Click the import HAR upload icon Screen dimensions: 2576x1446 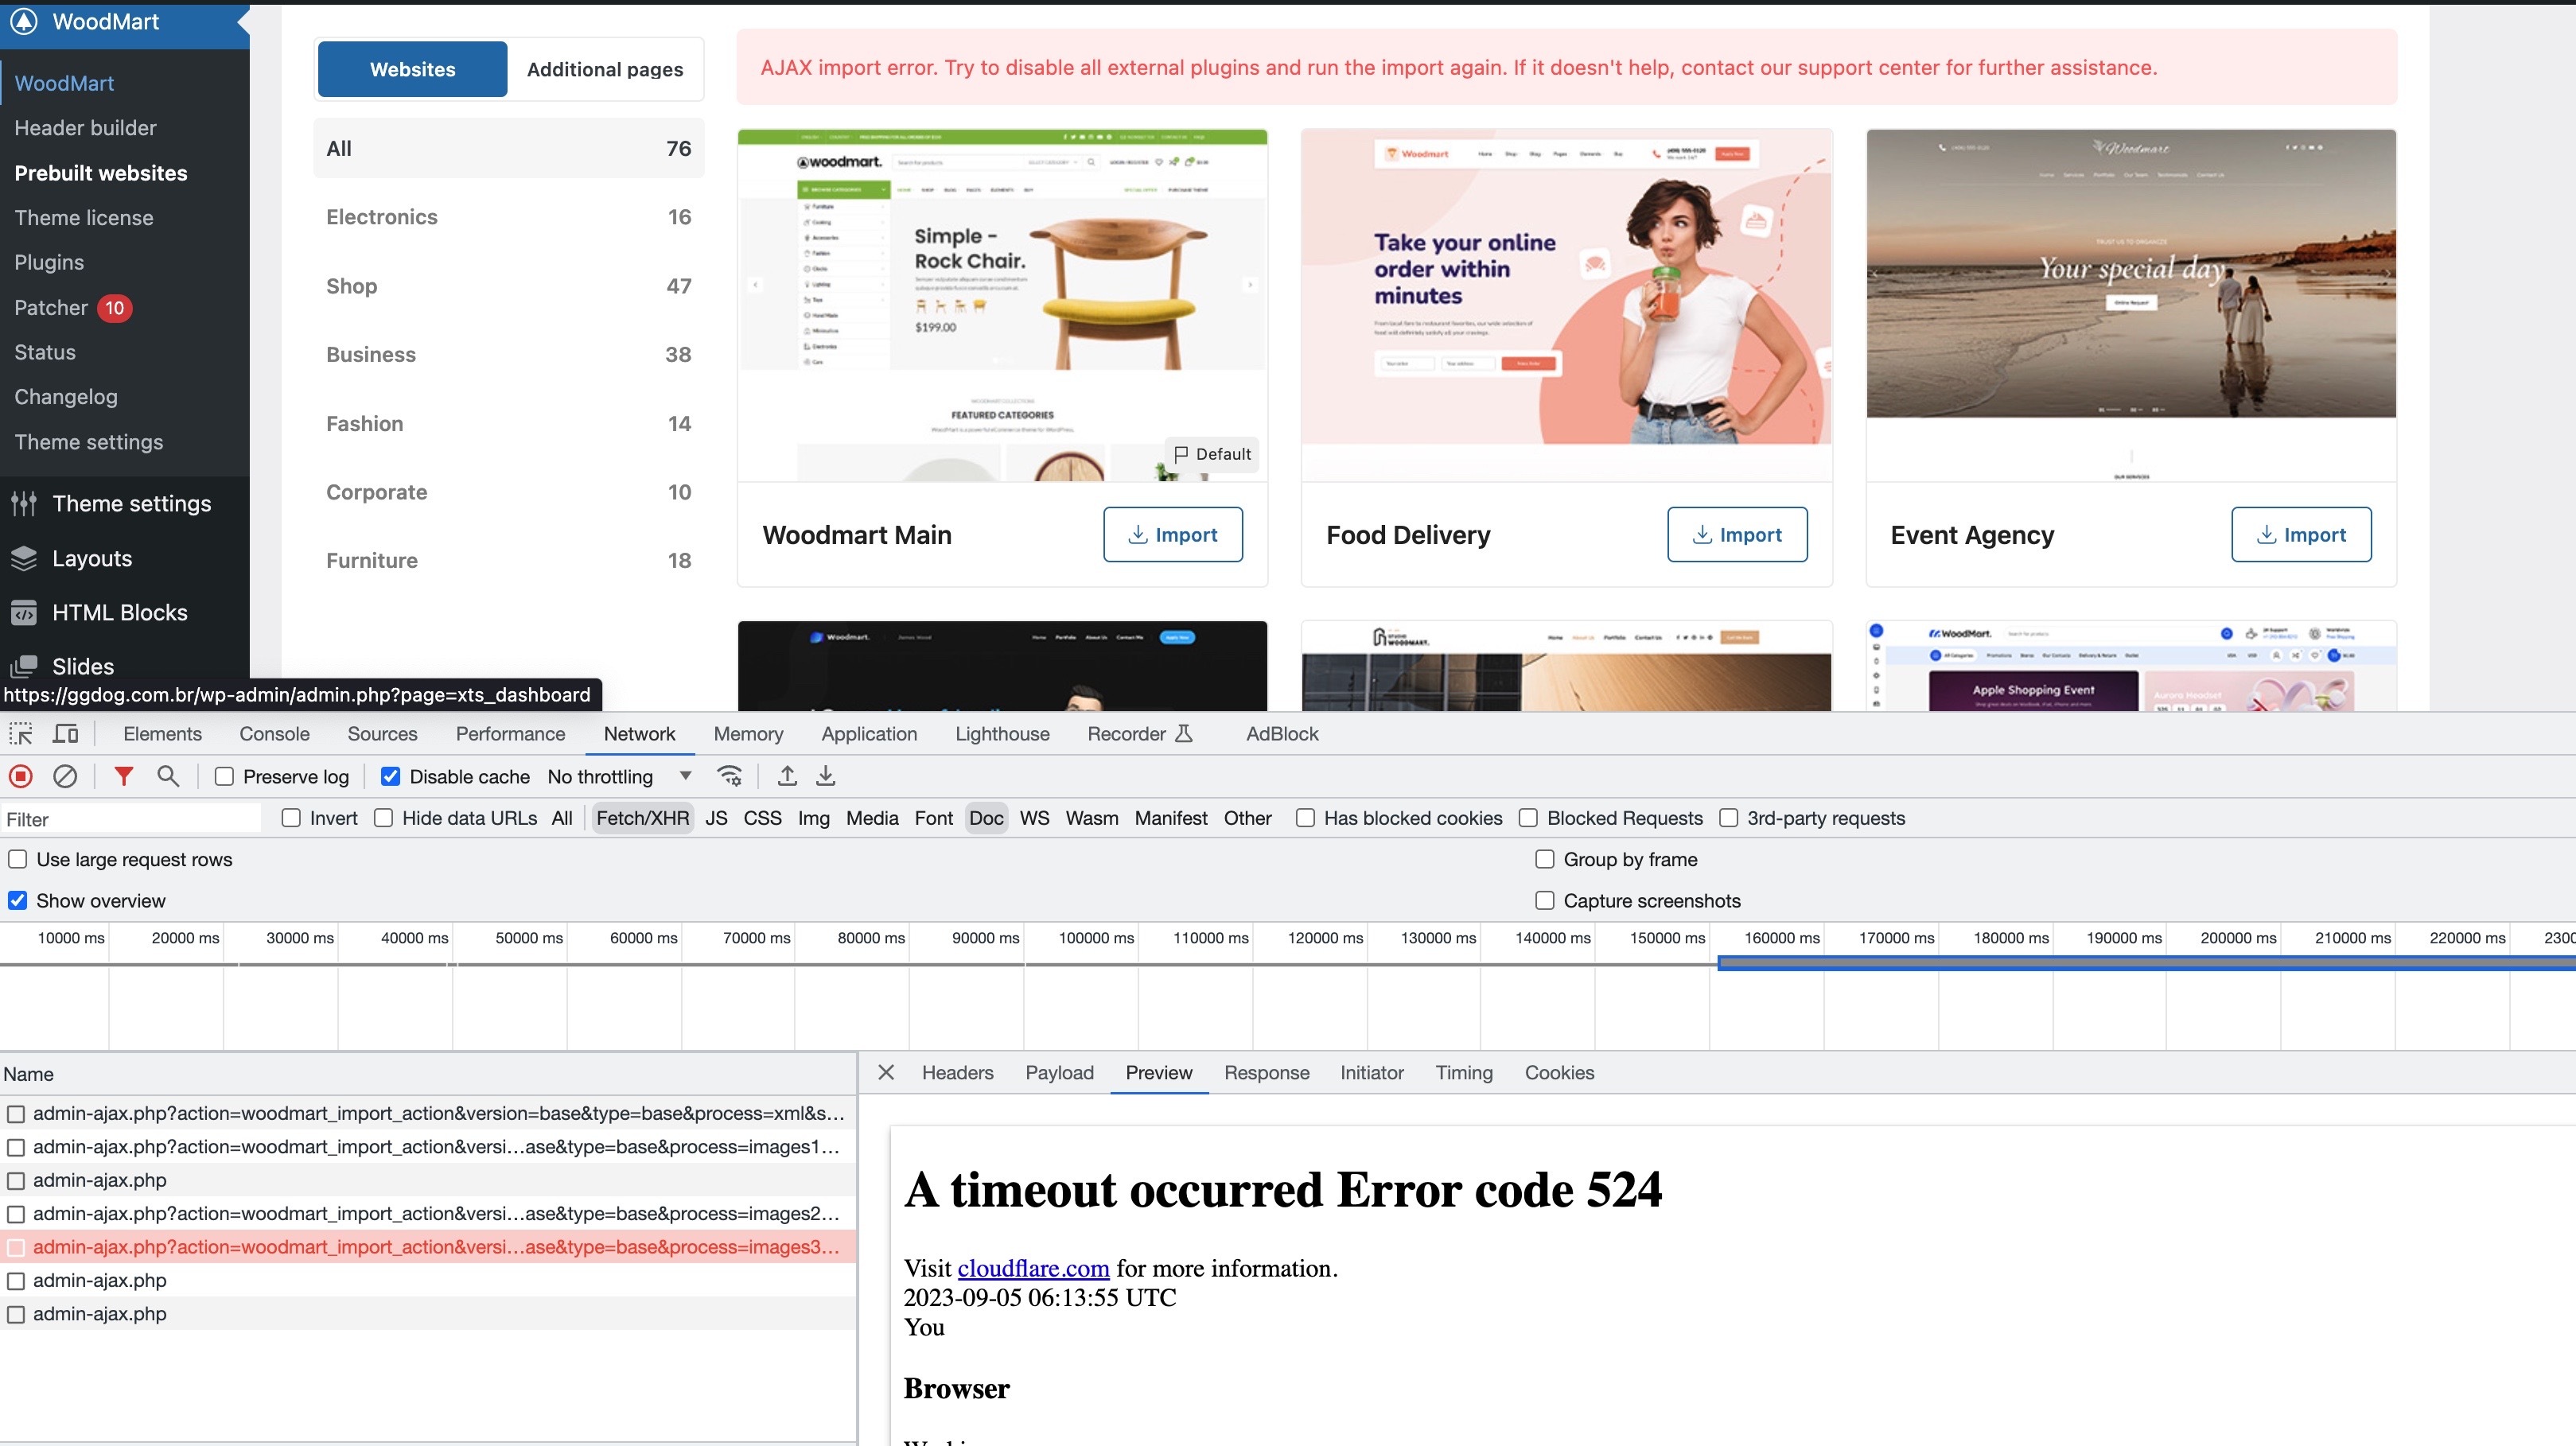point(787,776)
